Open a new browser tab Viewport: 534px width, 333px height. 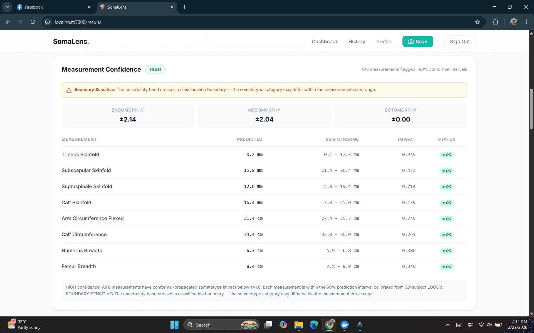[x=184, y=7]
